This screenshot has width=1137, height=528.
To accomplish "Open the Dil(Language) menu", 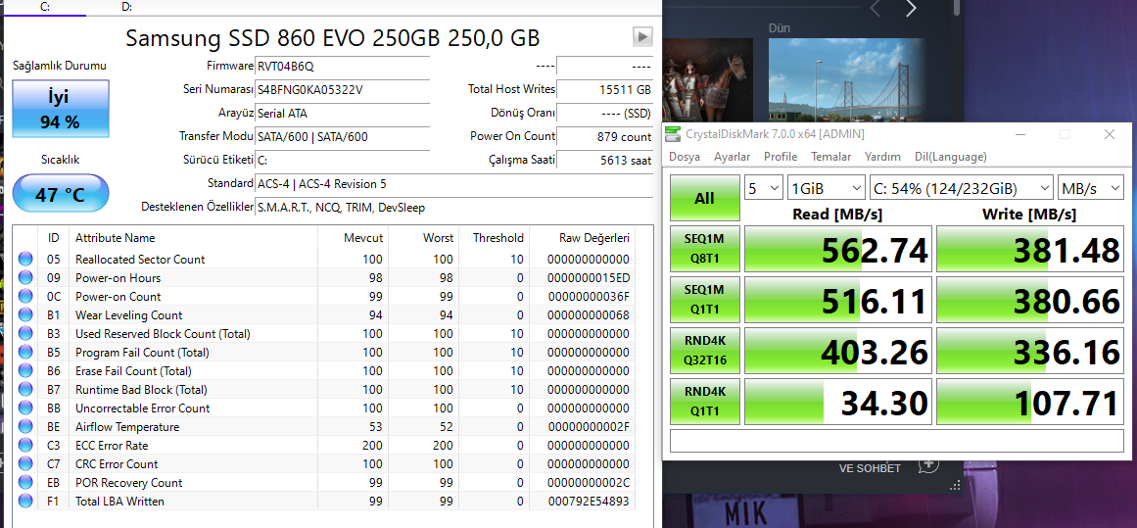I will (951, 157).
